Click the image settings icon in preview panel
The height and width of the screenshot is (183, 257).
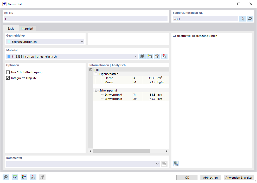[176, 164]
